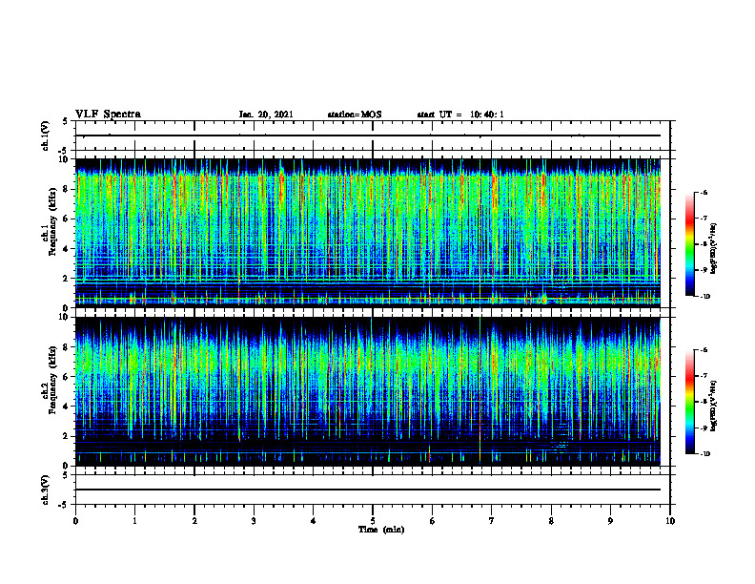Click the ch.3 voltage waveform trace
The height and width of the screenshot is (584, 755).
coord(367,490)
